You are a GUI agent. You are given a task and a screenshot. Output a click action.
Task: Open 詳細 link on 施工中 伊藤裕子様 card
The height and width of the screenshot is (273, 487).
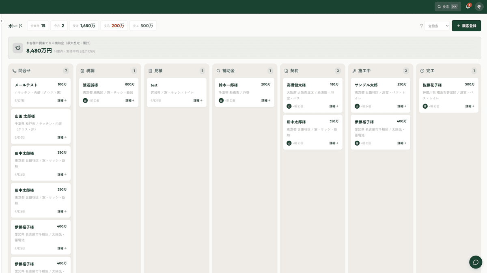[x=402, y=143]
